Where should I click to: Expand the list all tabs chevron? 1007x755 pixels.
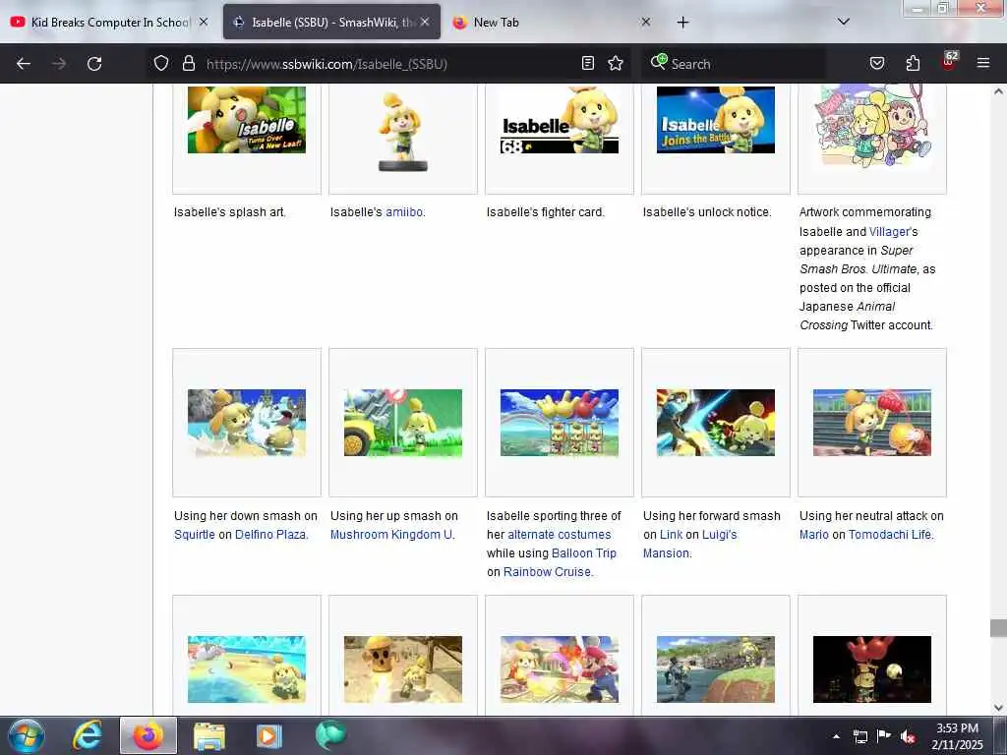(x=843, y=22)
